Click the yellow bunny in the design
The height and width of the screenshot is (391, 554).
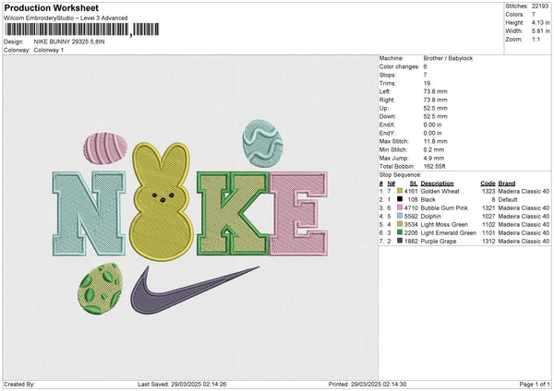click(162, 202)
